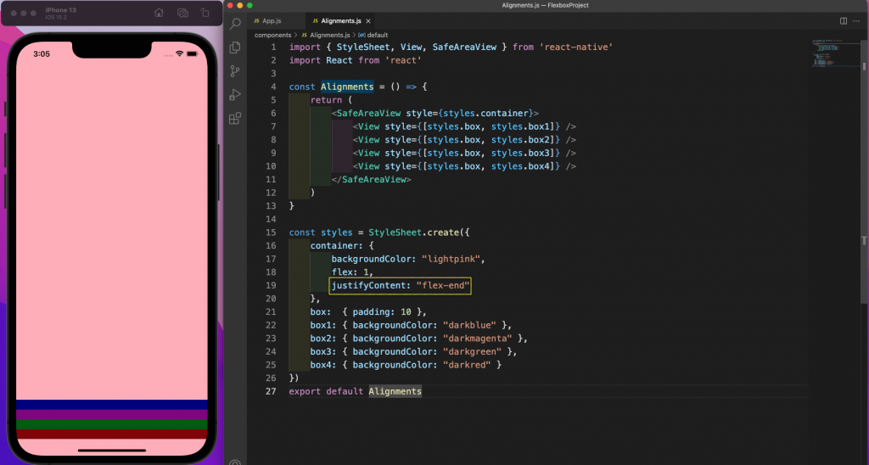Click styles.box4 on line 10
Screen dimensions: 869x465
523,166
